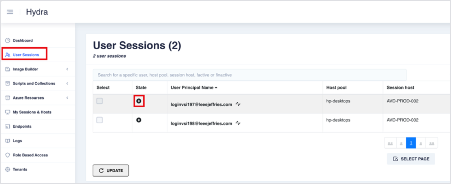The image size is (451, 184).
Task: Click the state icon for loginvsi197
Action: point(139,101)
